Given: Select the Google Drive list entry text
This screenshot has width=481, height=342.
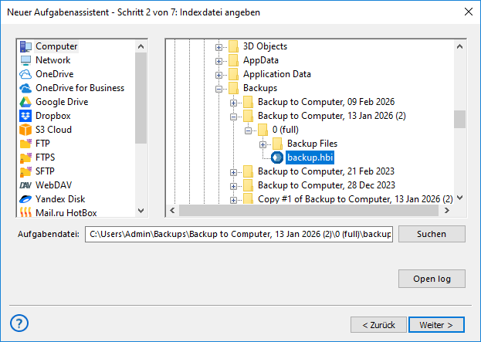Looking at the screenshot, I should (62, 102).
